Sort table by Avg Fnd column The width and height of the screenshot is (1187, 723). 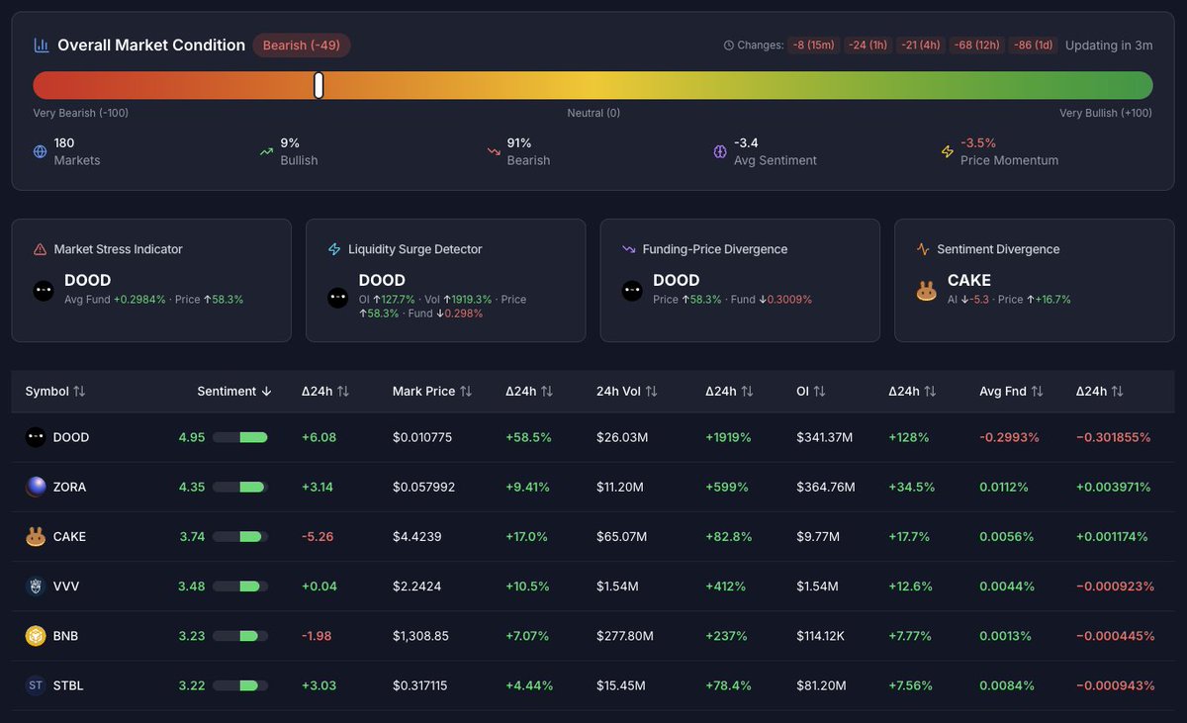coord(1012,391)
